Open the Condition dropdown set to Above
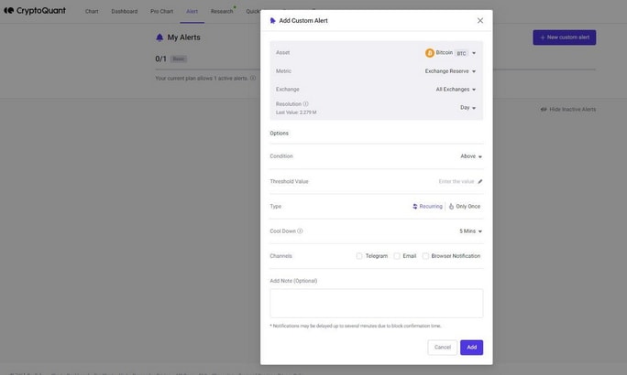Viewport: 627px width, 375px height. pyautogui.click(x=471, y=156)
